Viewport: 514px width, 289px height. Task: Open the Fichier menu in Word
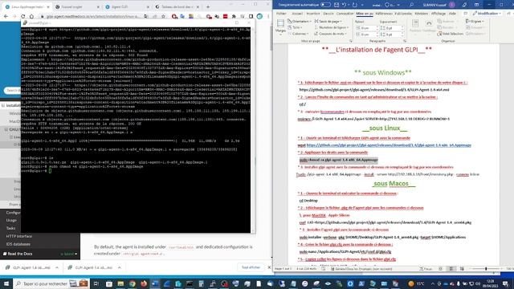(x=281, y=14)
